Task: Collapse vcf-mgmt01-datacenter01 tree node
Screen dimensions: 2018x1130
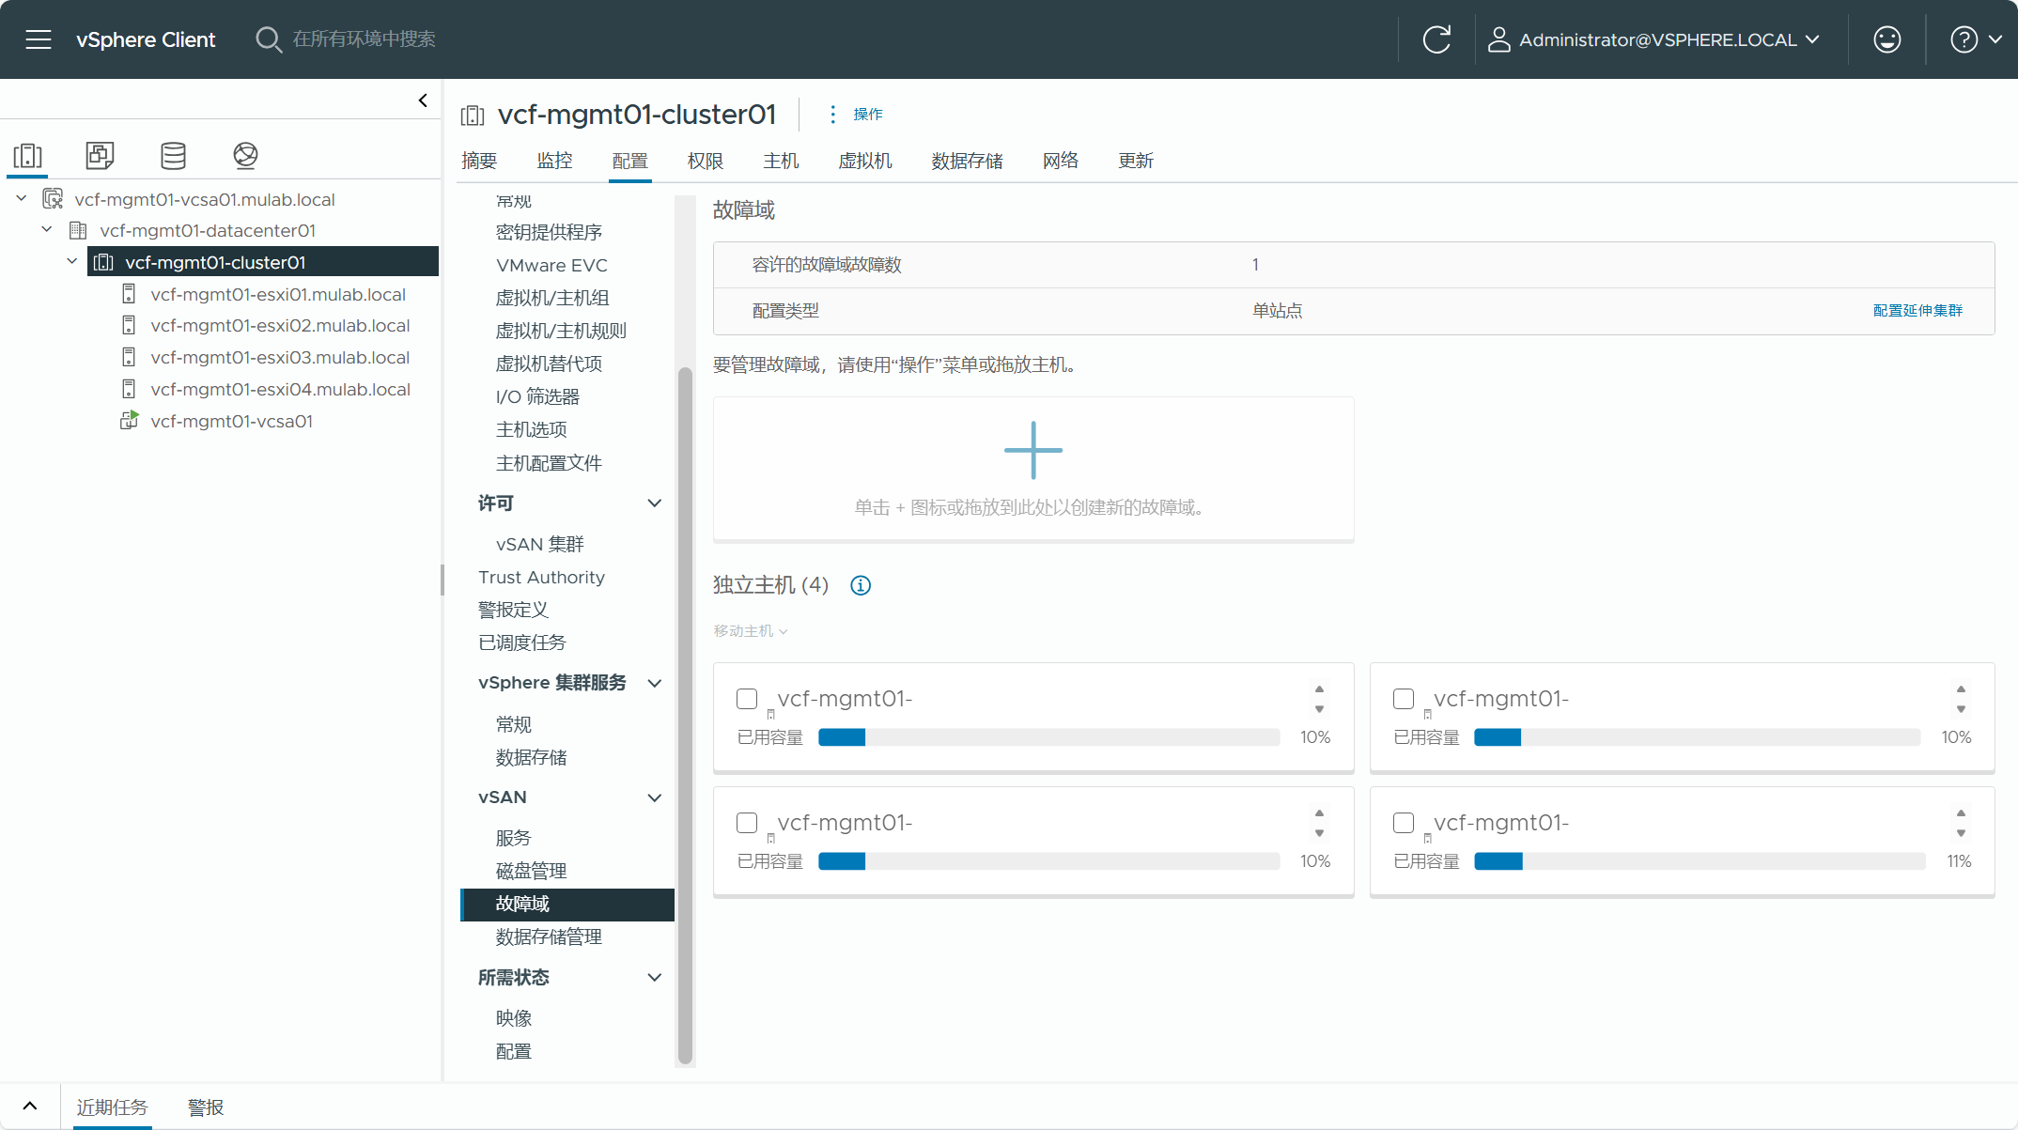Action: tap(47, 230)
